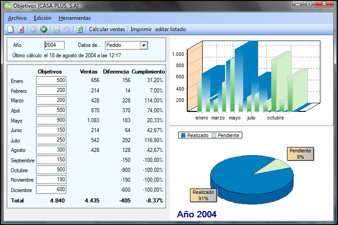
Task: Click the Noviembre objective field
Action: [51, 179]
